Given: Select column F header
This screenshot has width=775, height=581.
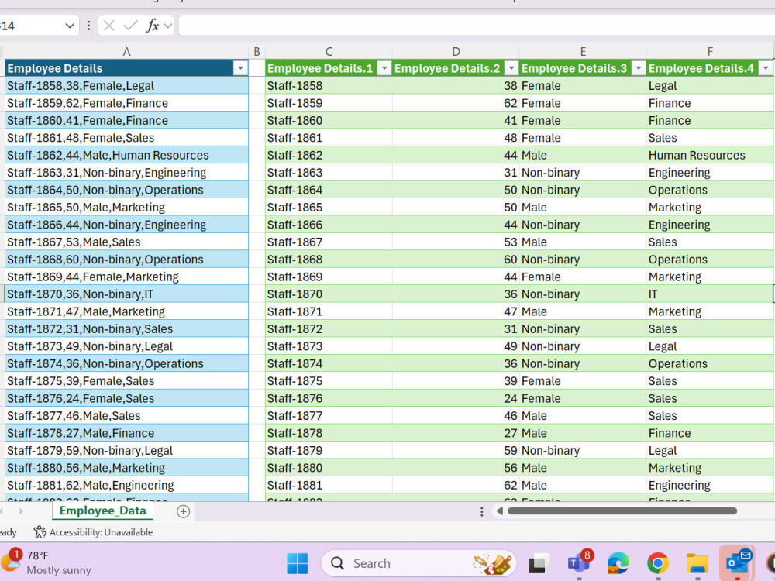Looking at the screenshot, I should 710,51.
